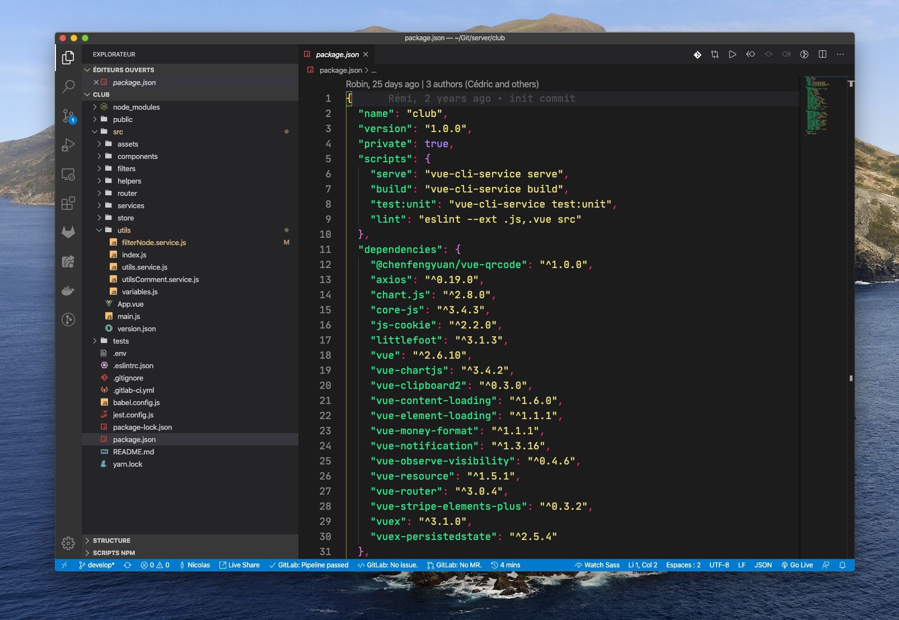Split the editor using the toolbar icon

click(822, 54)
